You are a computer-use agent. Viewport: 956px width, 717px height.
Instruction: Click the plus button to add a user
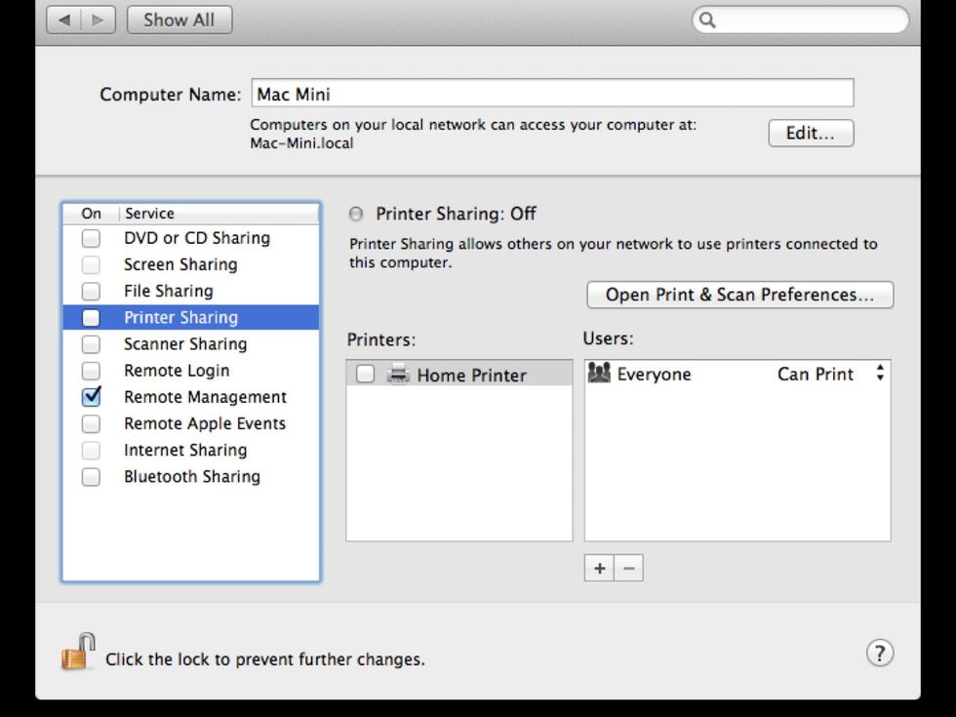point(599,568)
